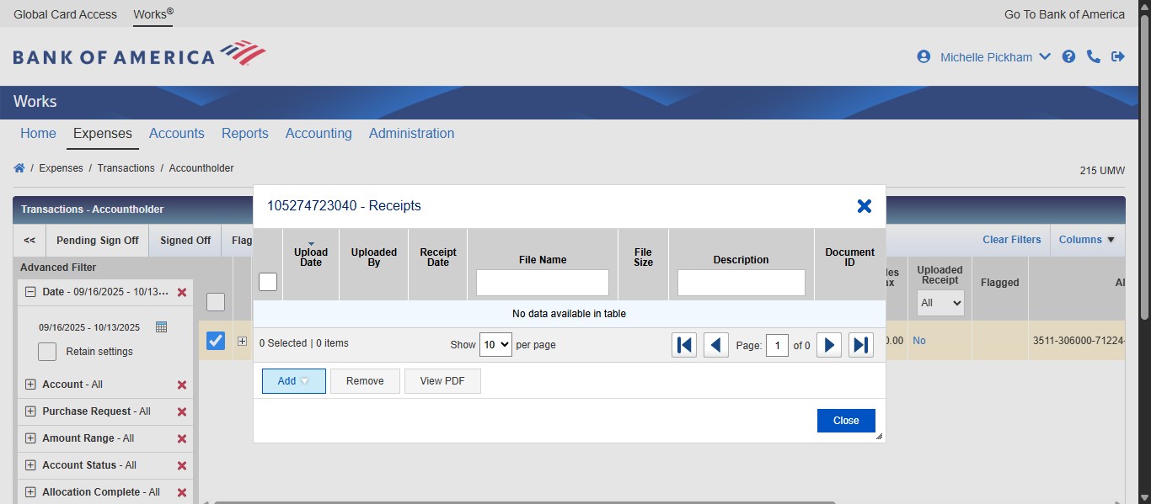The image size is (1151, 504).
Task: Click the Close button in the dialog
Action: [x=846, y=421]
